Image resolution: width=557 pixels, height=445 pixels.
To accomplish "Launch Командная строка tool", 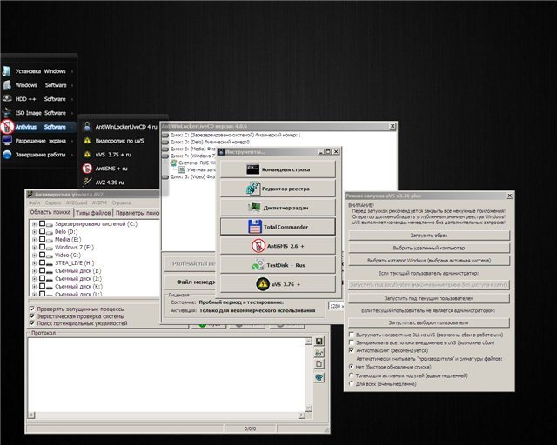I will pyautogui.click(x=274, y=169).
